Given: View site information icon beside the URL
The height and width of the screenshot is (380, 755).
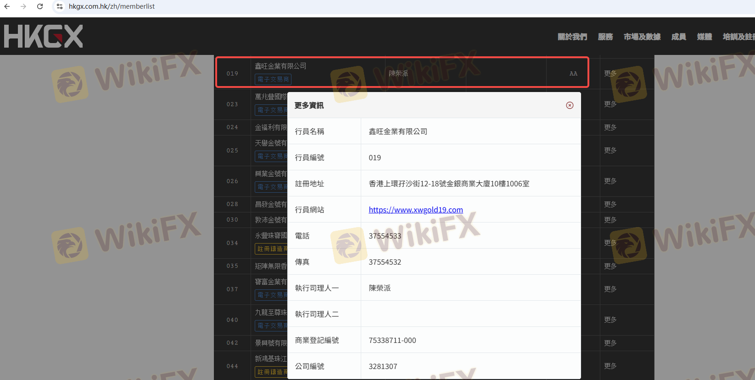Looking at the screenshot, I should point(60,6).
